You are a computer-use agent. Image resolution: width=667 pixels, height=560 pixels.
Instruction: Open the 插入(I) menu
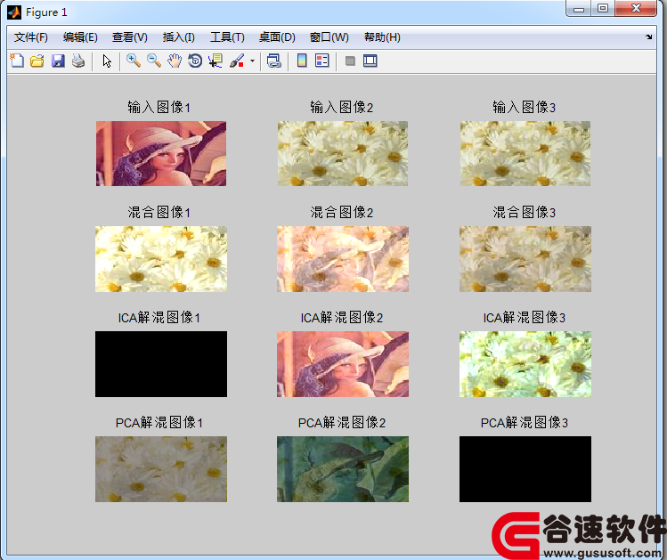[x=178, y=37]
